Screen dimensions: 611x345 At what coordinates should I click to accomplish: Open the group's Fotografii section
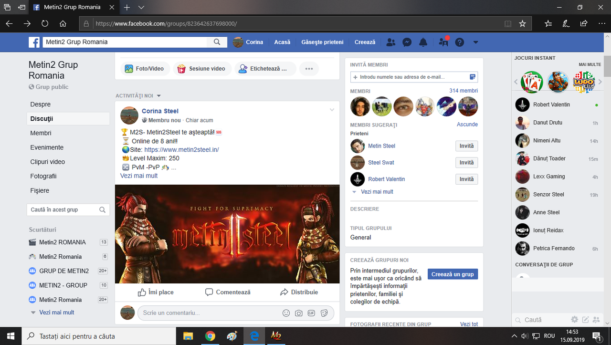pyautogui.click(x=43, y=176)
